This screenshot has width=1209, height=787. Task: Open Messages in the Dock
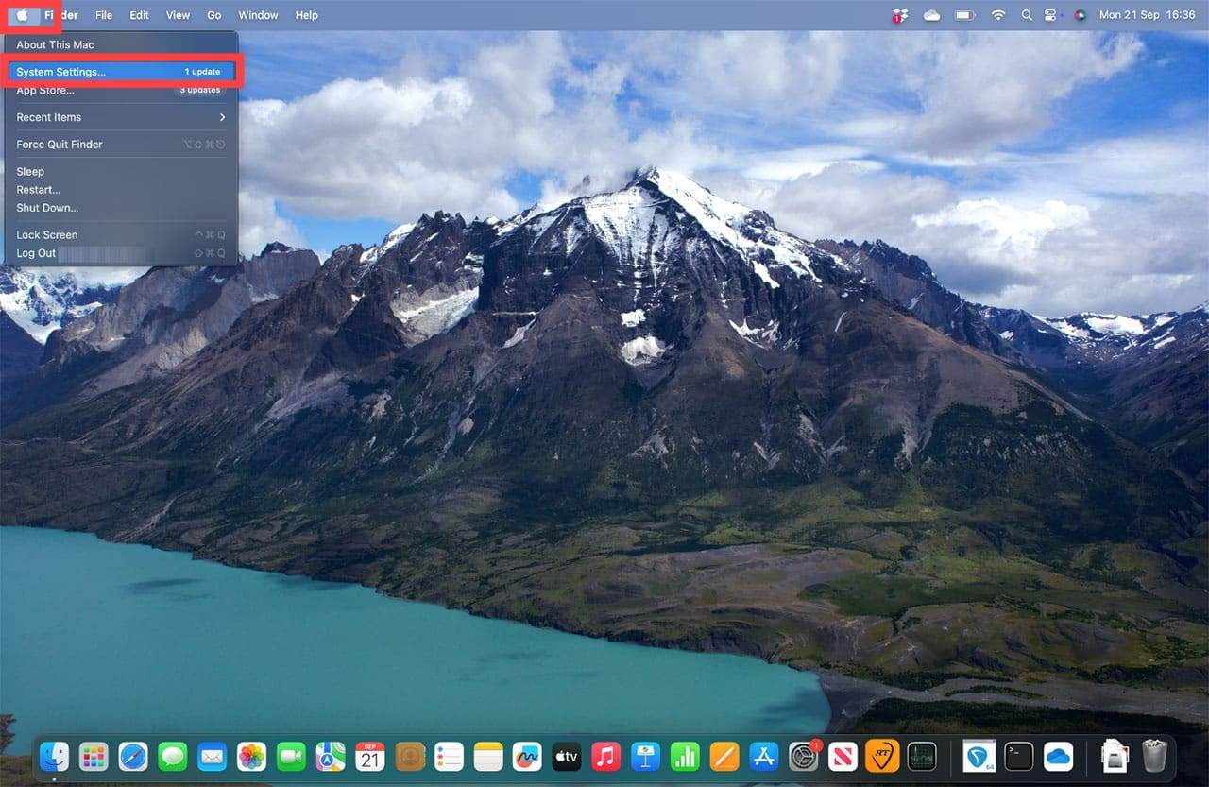point(173,756)
